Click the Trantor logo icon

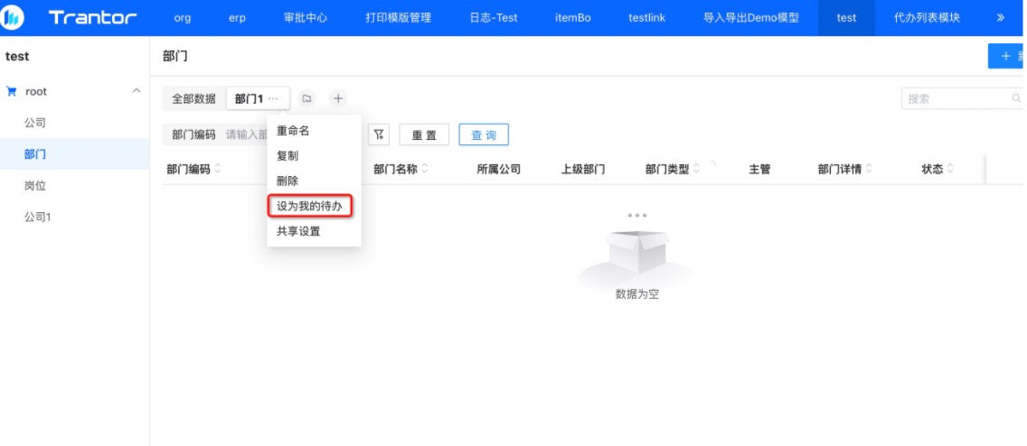pos(14,18)
